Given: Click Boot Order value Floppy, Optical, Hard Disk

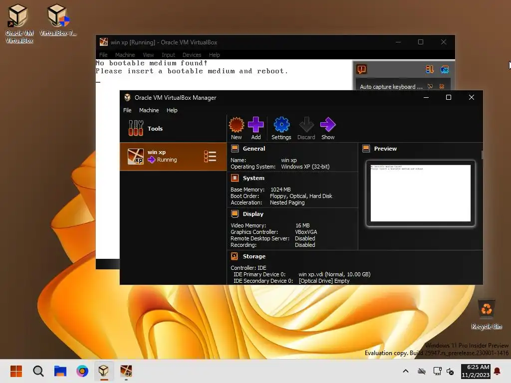Looking at the screenshot, I should pyautogui.click(x=301, y=196).
